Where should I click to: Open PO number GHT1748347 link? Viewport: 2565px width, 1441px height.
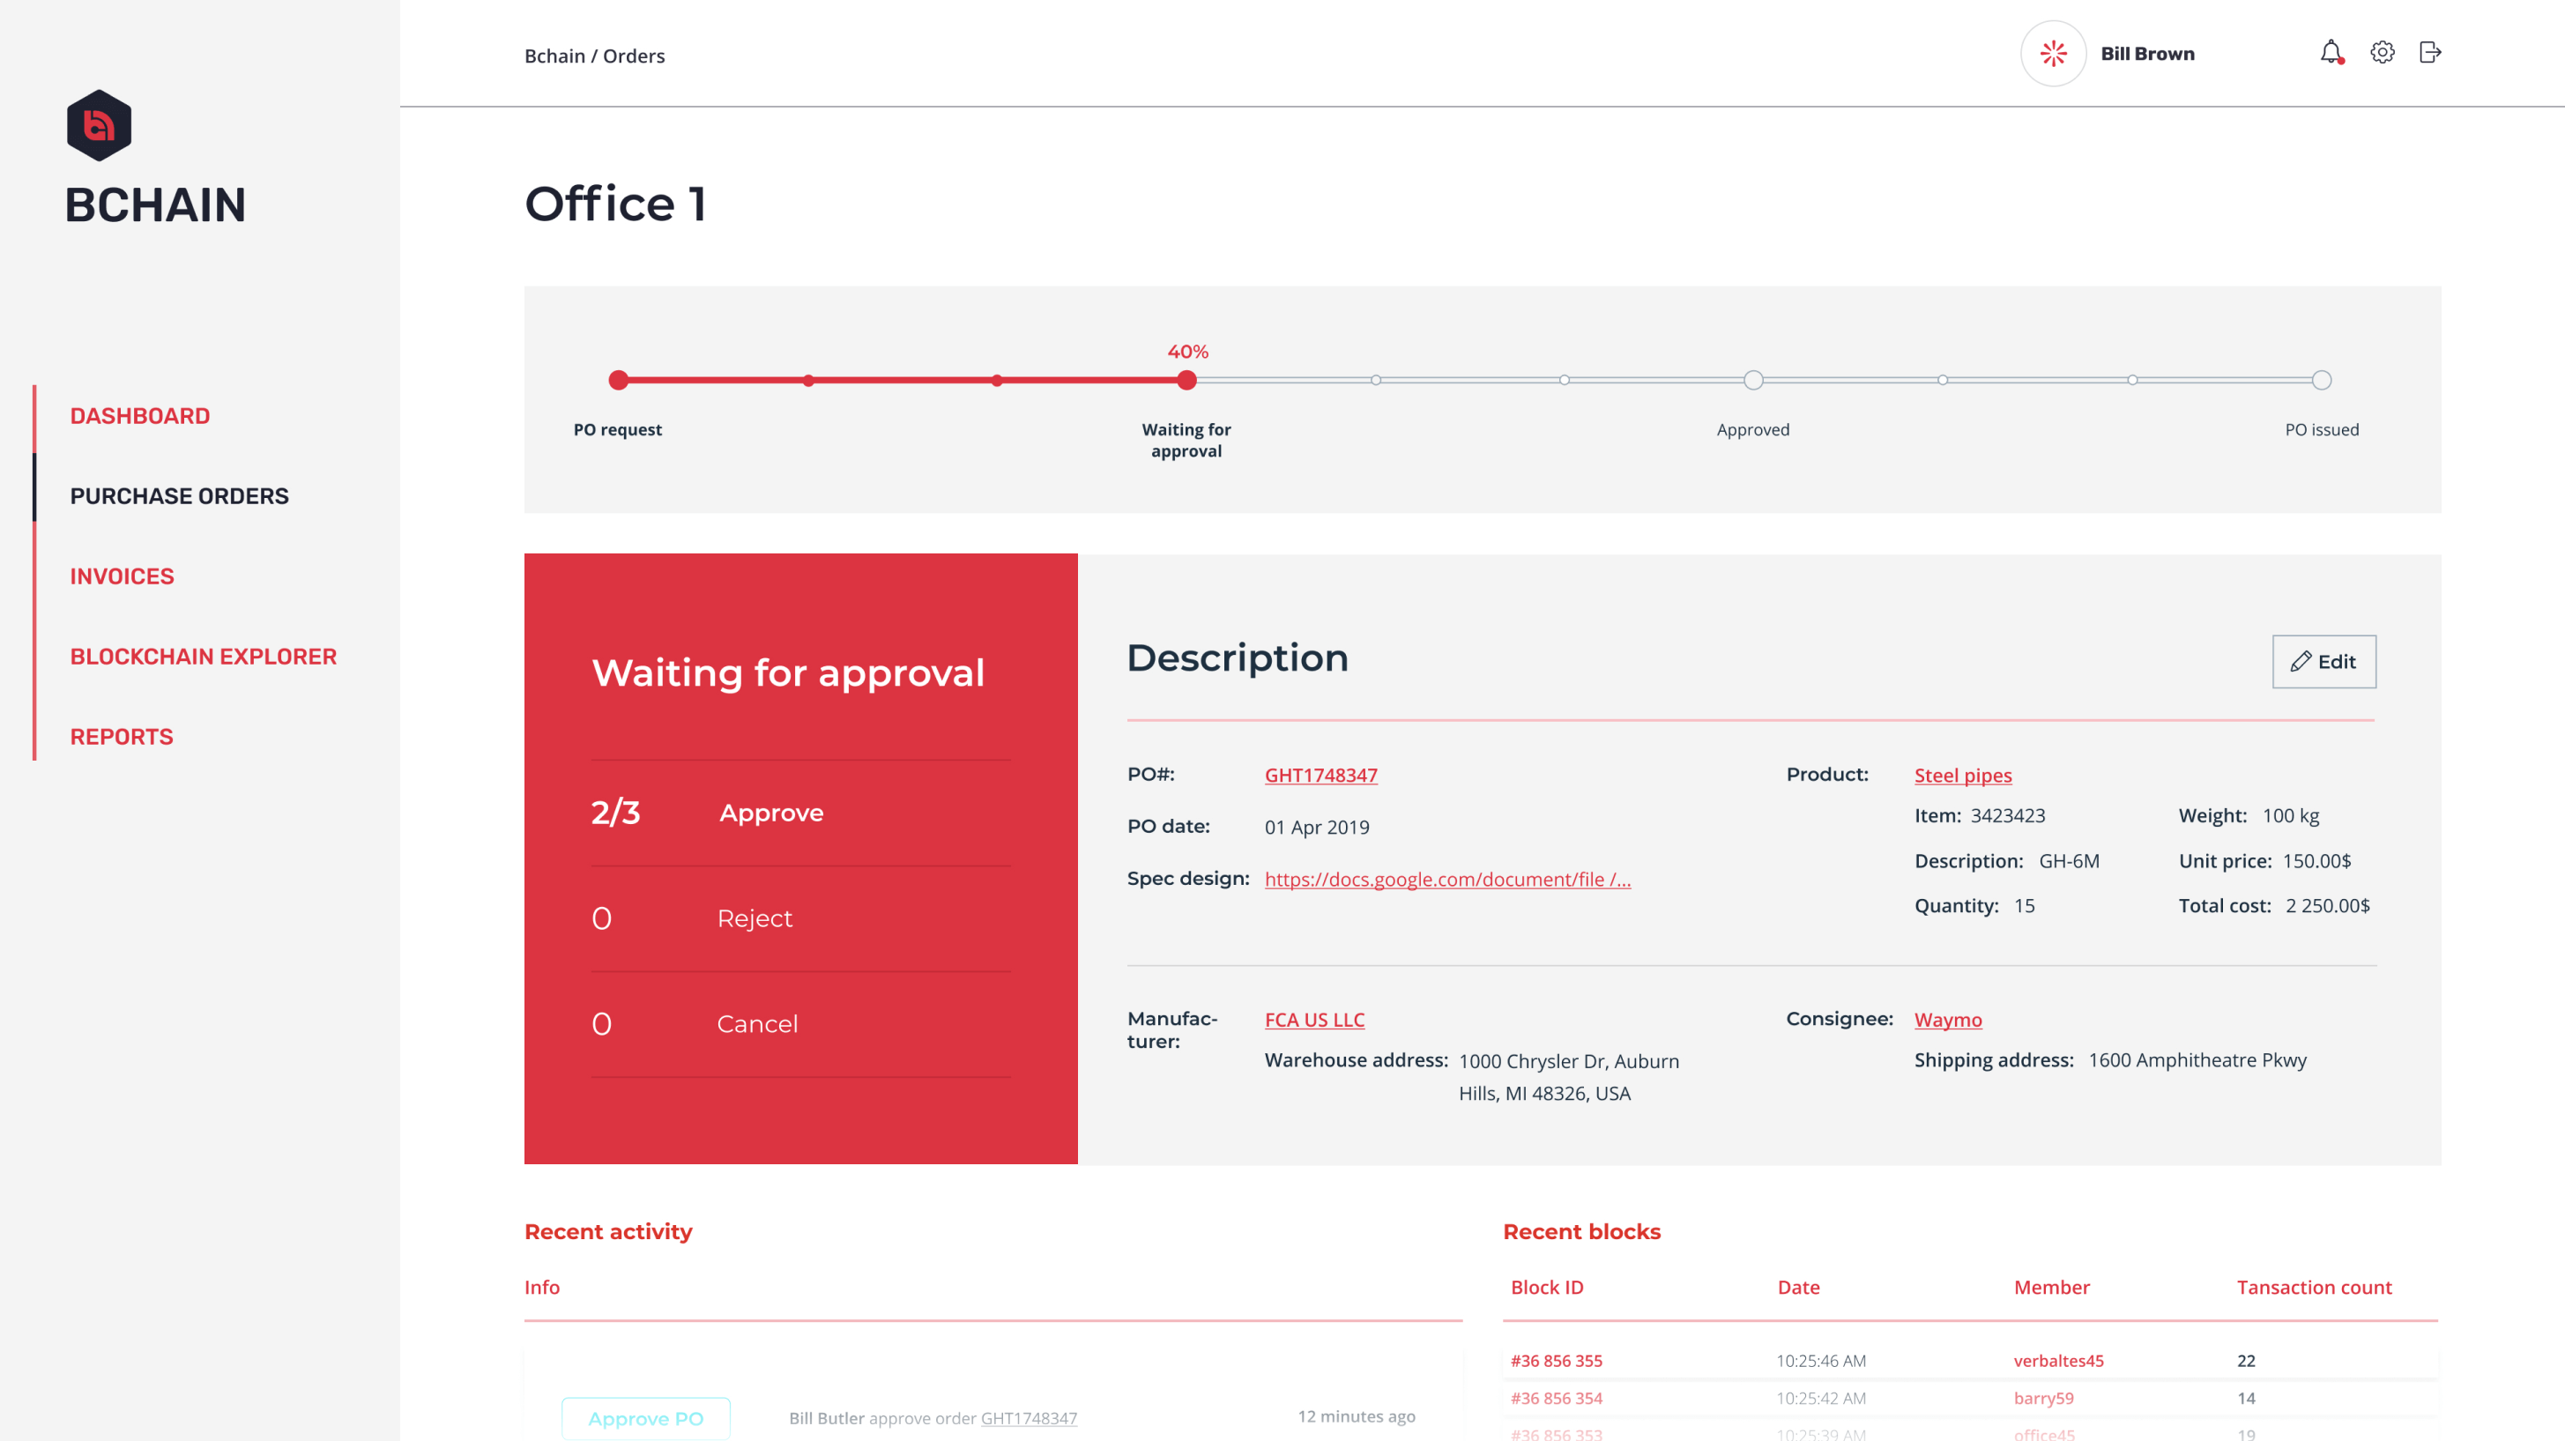coord(1320,775)
